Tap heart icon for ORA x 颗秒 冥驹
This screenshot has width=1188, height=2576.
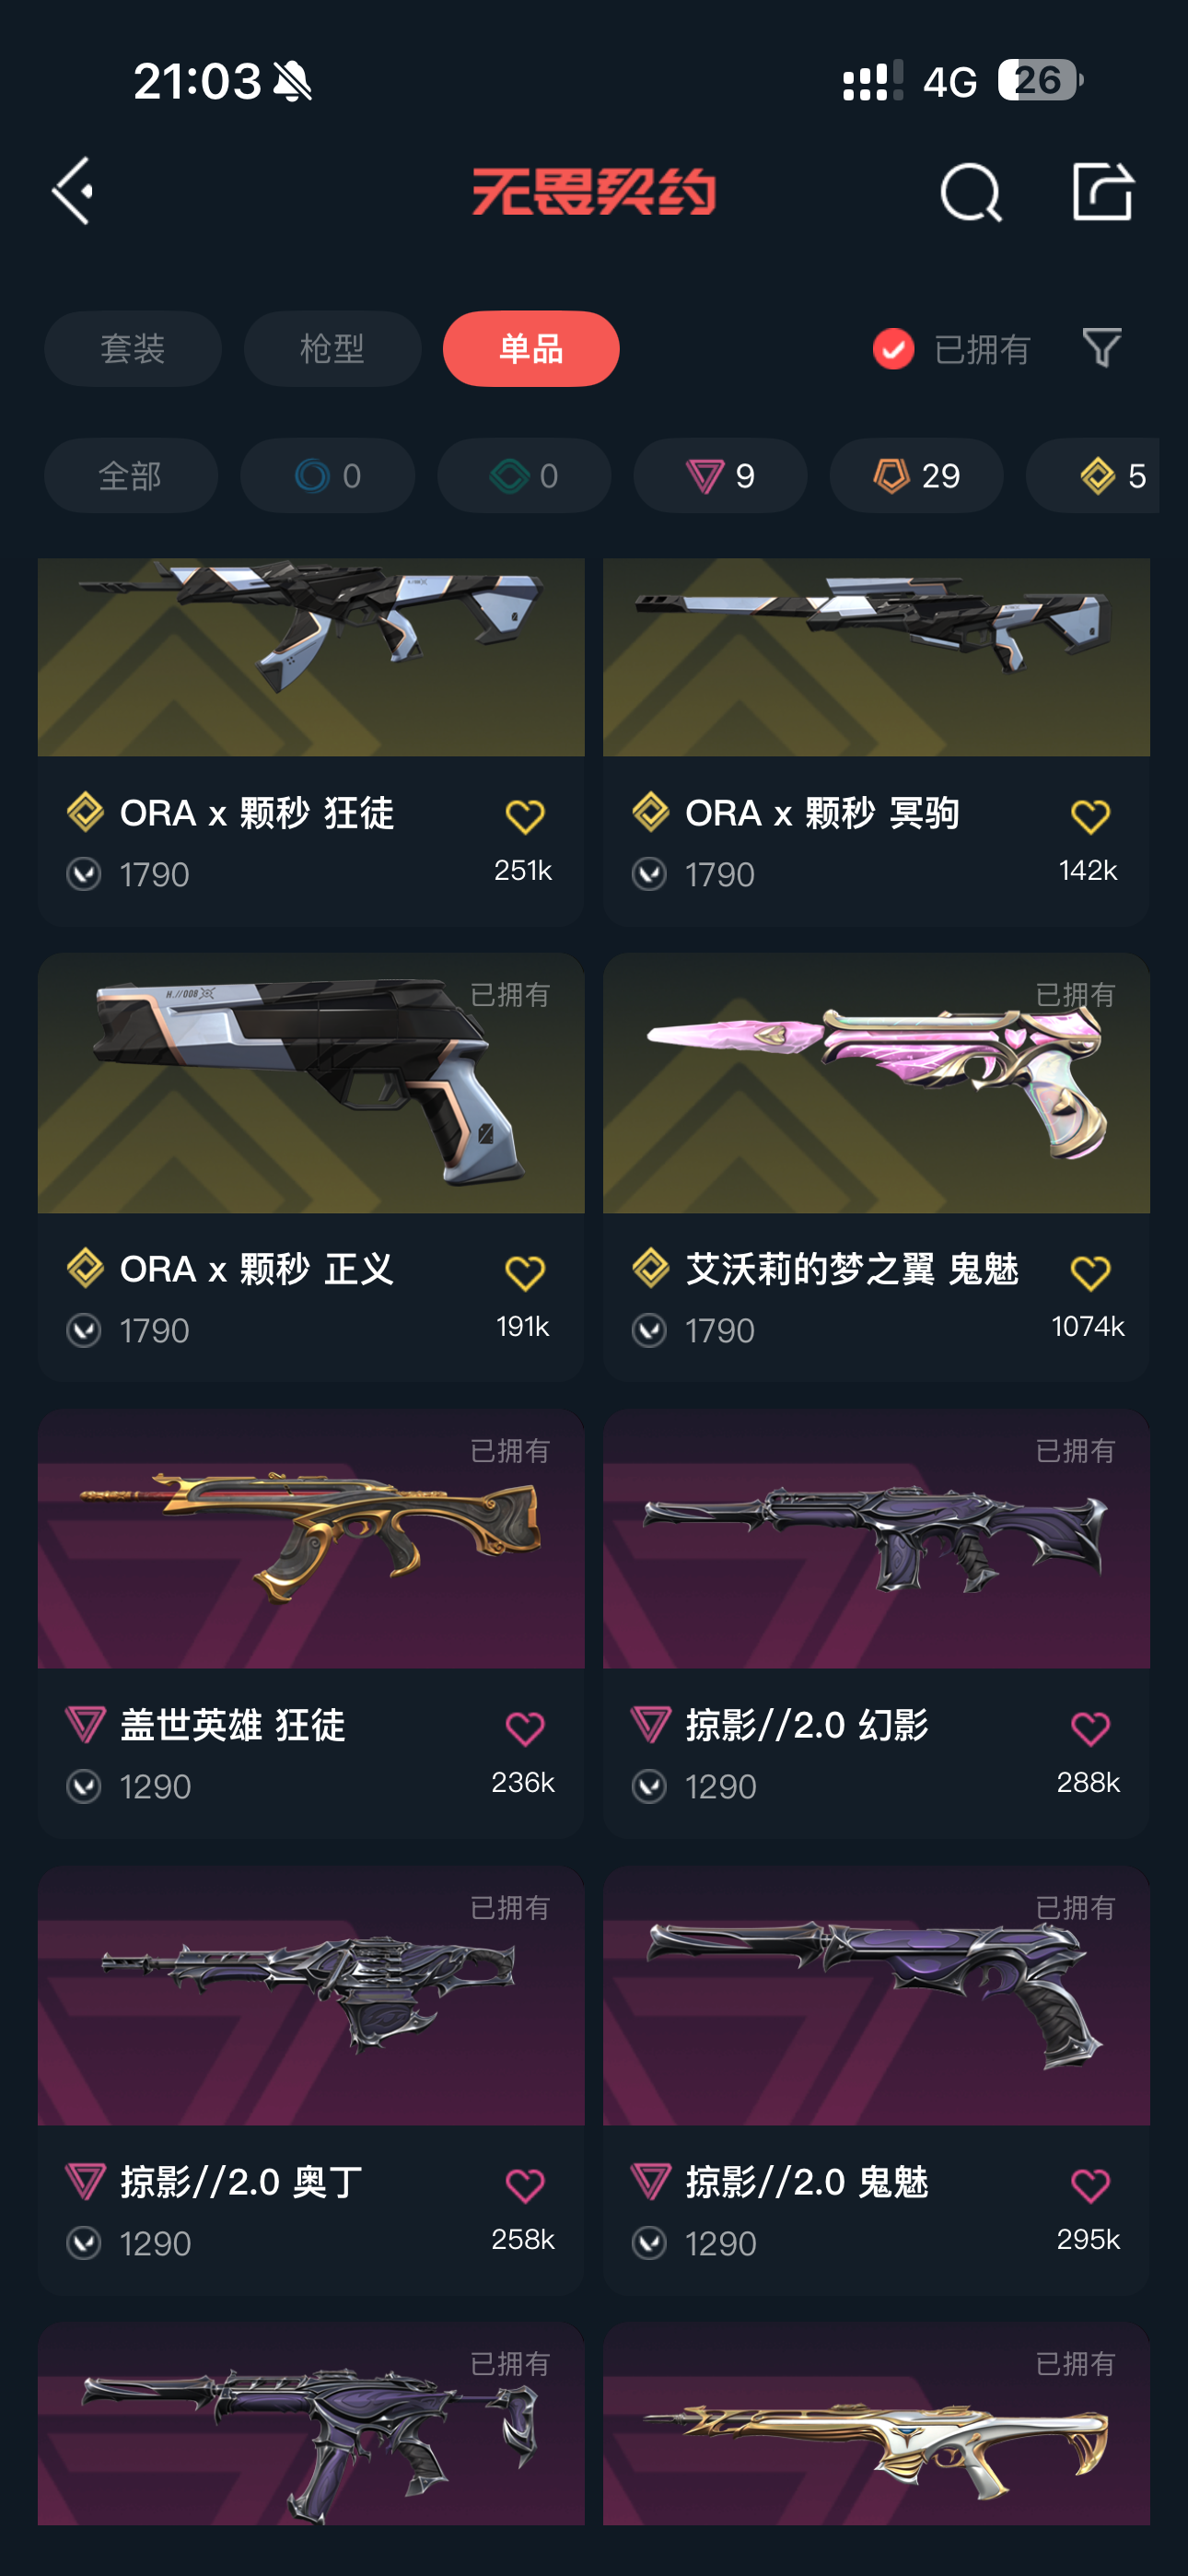pos(1089,816)
